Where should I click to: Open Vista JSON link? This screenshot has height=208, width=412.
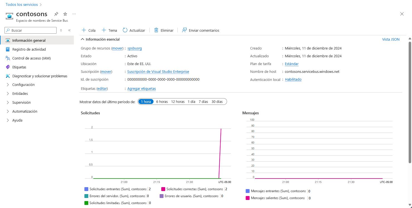click(391, 39)
